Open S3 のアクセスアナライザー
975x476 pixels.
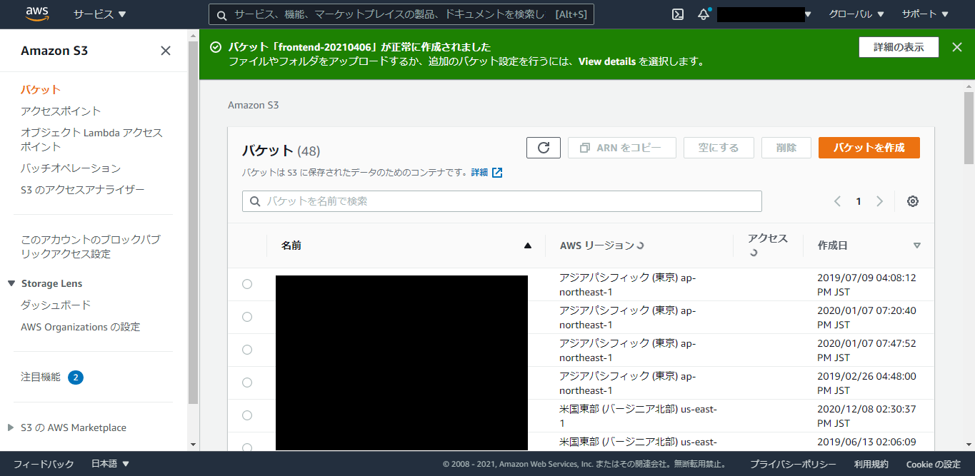pos(83,189)
